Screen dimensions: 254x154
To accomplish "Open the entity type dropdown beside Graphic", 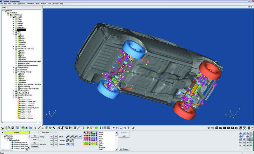I will (3, 132).
